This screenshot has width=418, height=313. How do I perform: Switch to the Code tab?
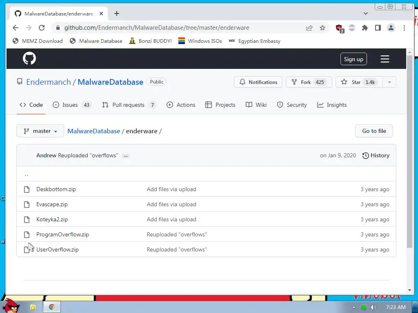[x=31, y=105]
